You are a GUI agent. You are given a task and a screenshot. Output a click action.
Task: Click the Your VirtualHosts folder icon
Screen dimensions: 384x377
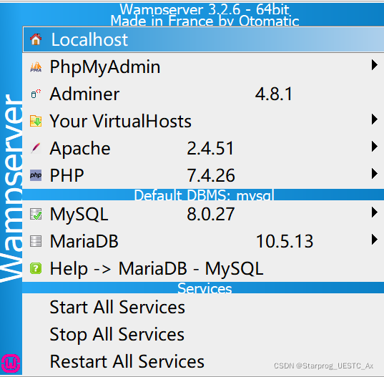pos(36,121)
